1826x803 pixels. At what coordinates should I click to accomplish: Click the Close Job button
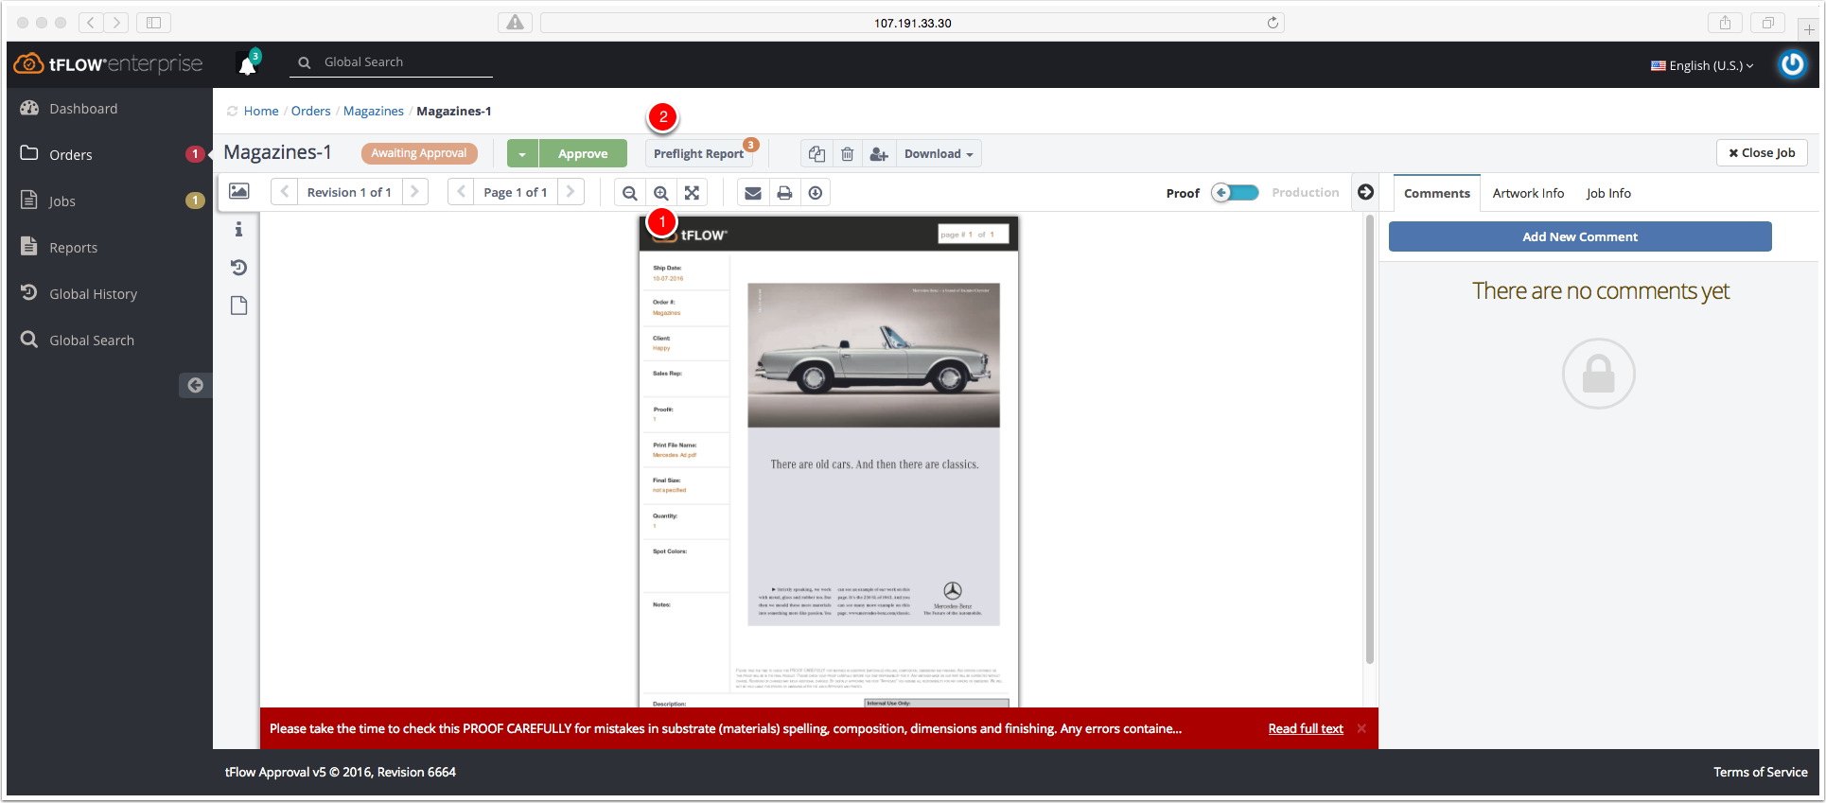coord(1762,152)
